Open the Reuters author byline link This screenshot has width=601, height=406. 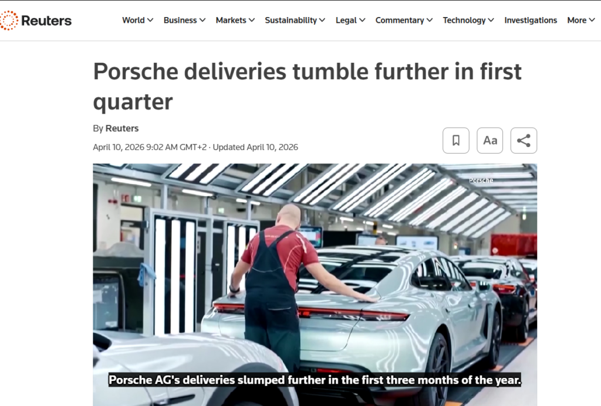click(x=122, y=128)
